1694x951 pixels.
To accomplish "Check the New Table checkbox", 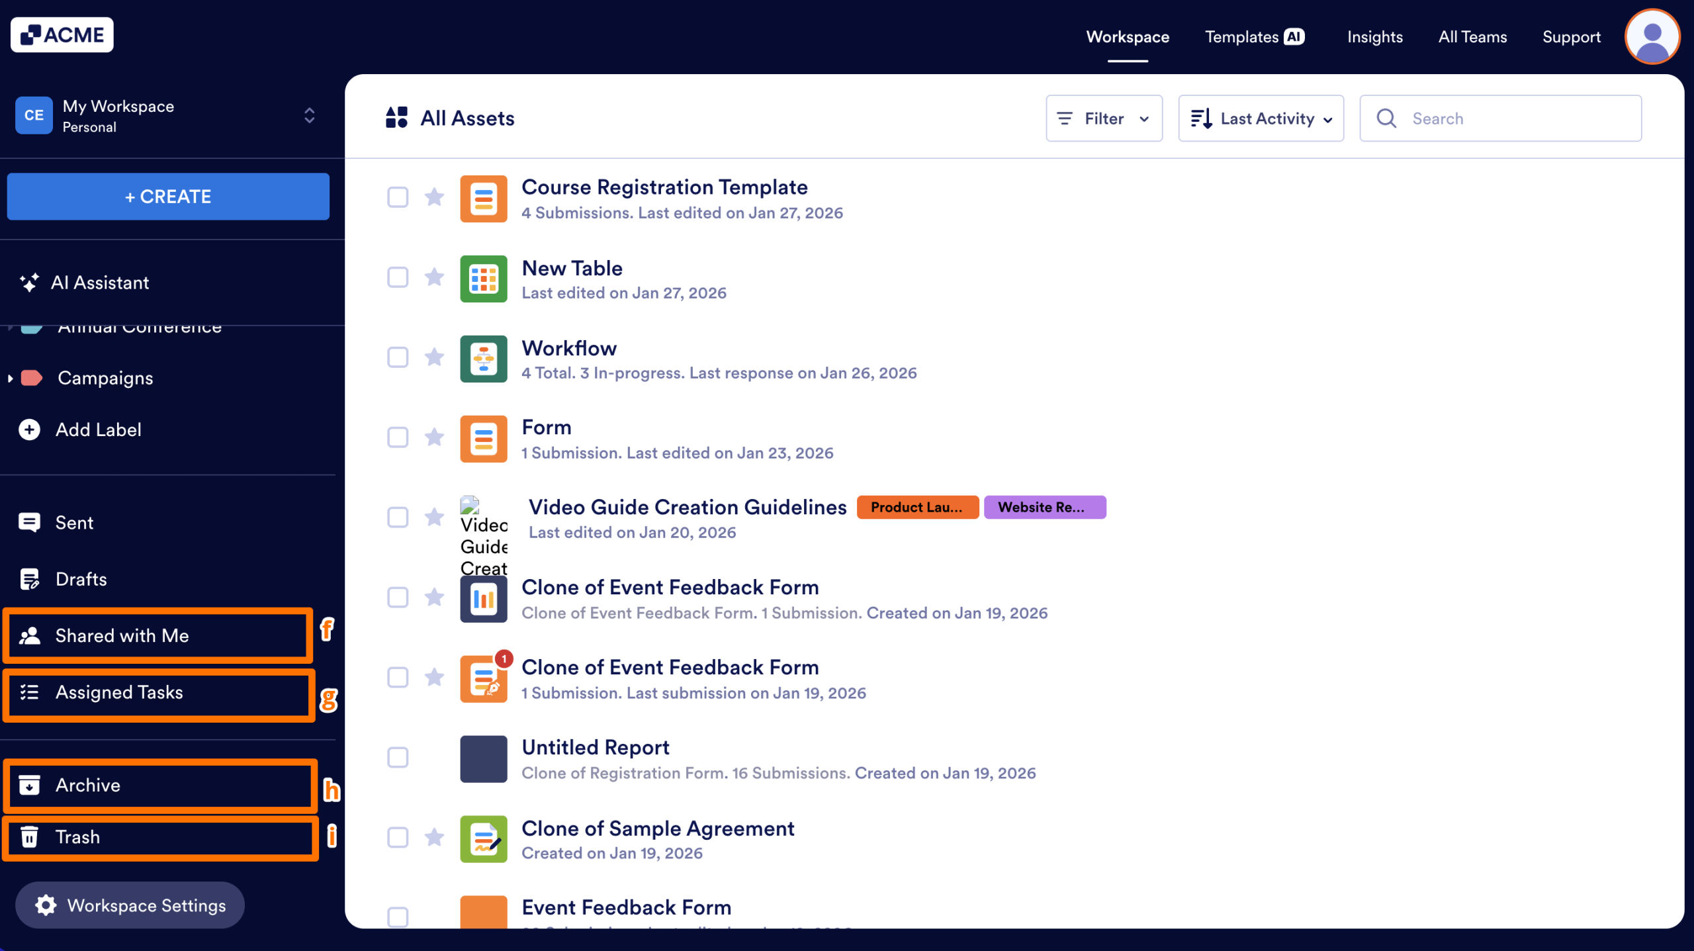I will pyautogui.click(x=398, y=277).
